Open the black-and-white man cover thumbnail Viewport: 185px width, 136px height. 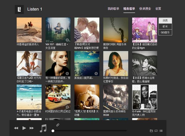pos(145,64)
